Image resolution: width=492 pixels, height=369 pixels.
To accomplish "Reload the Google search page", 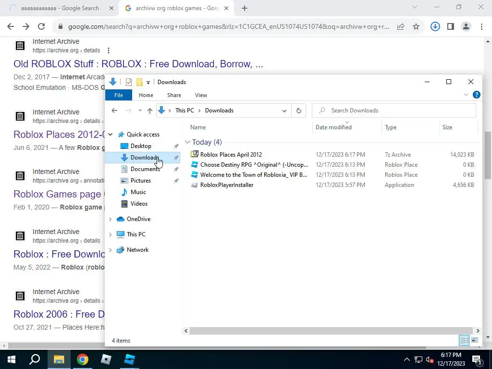I will pos(41,27).
